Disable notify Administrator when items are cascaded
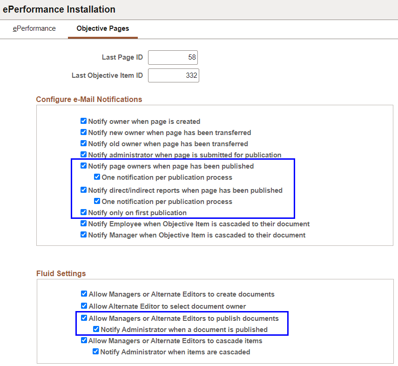398x366 pixels. tap(95, 352)
